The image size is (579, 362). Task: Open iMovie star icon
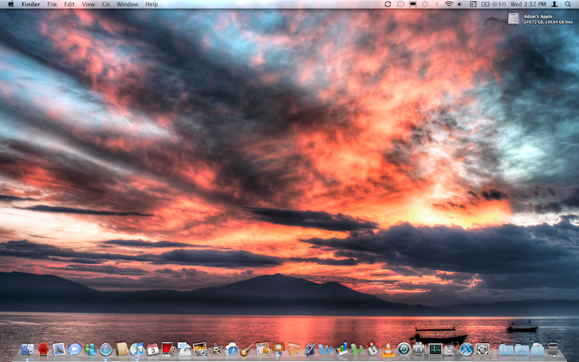click(216, 349)
